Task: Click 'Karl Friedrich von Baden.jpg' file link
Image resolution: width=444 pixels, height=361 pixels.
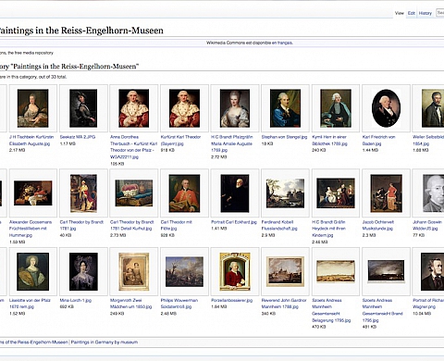Action: tap(379, 141)
